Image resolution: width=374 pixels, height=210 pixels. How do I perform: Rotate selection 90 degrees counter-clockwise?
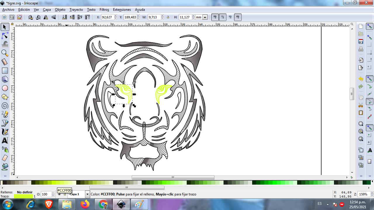tap(31, 17)
